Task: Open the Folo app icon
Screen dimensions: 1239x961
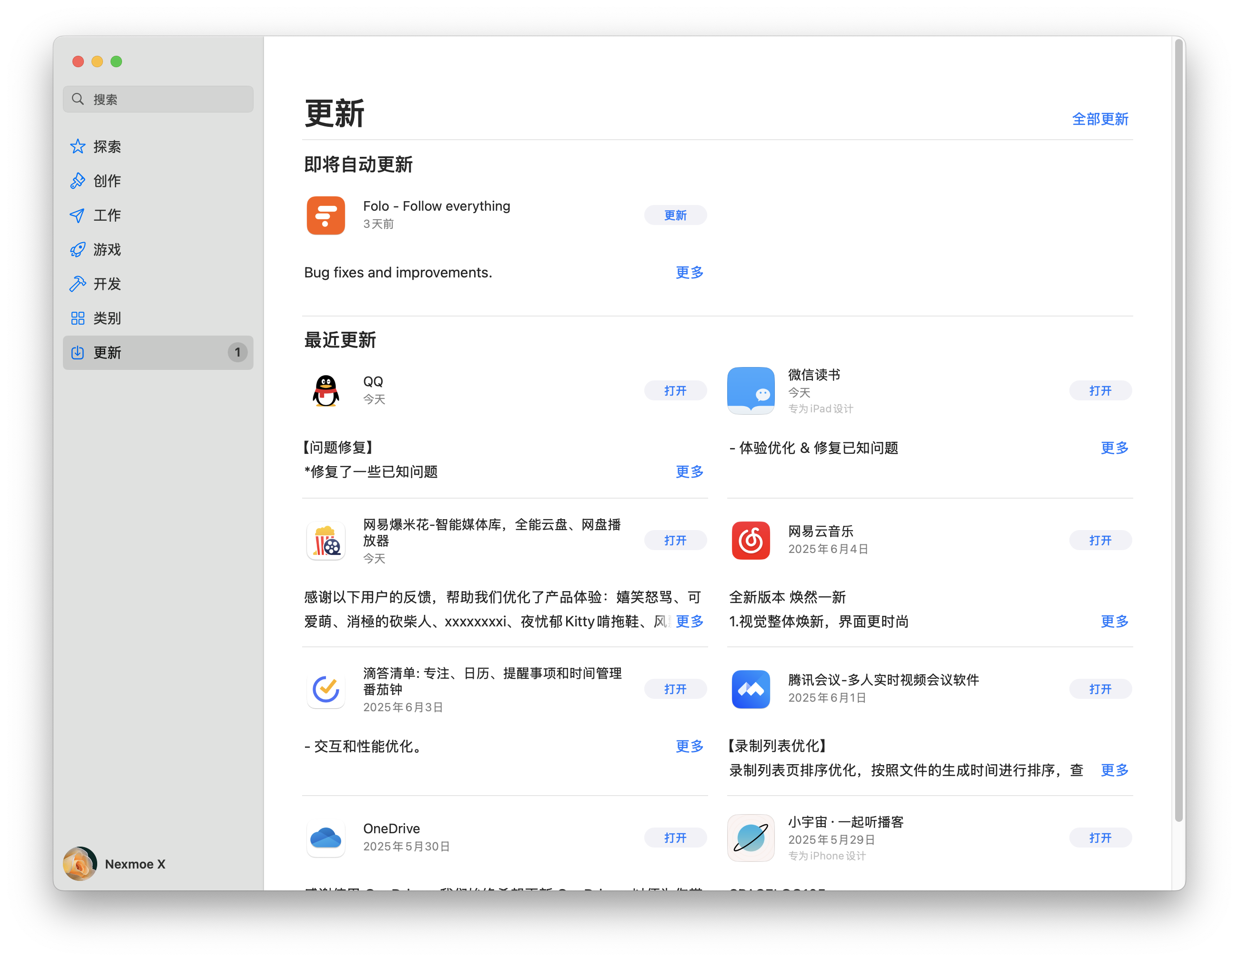Action: (x=325, y=215)
